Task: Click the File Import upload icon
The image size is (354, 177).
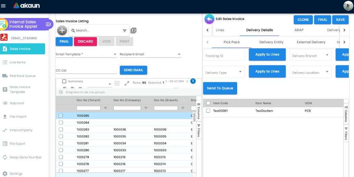Action: (x=5, y=117)
